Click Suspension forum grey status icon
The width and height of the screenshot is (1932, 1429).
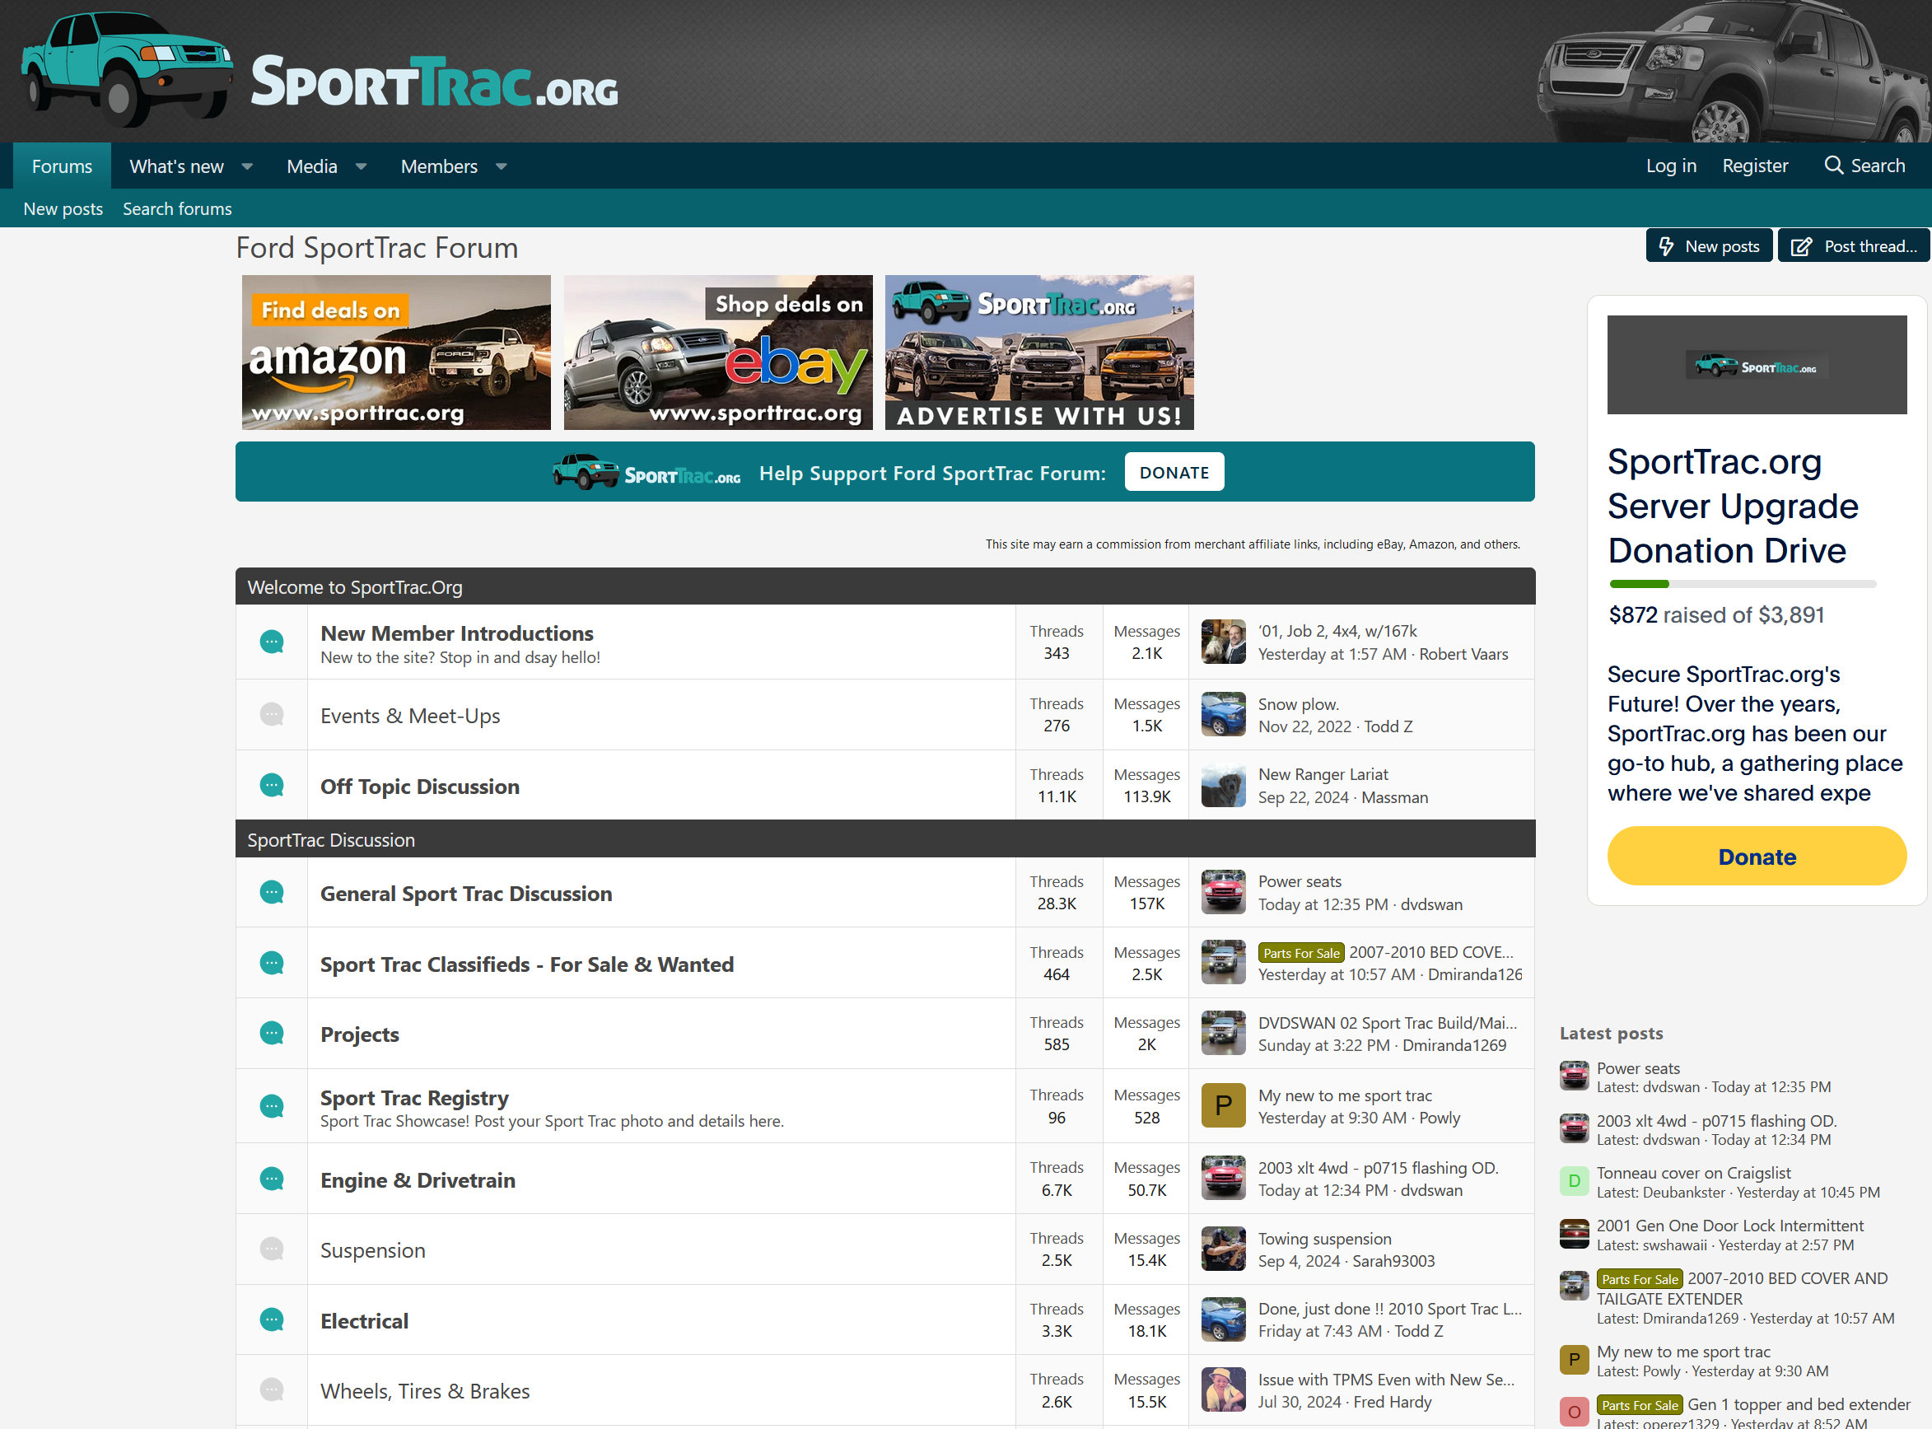tap(272, 1249)
